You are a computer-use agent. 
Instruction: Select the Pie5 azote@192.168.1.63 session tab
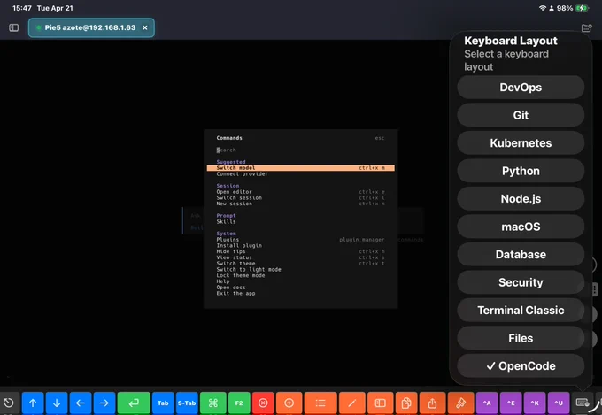pos(91,27)
